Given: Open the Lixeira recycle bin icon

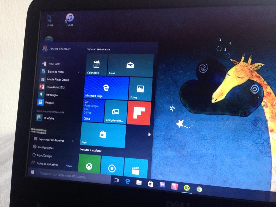Looking at the screenshot, I should (50, 20).
